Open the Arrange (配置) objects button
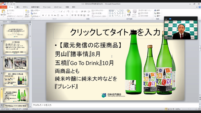201x113 pixels. point(129,13)
